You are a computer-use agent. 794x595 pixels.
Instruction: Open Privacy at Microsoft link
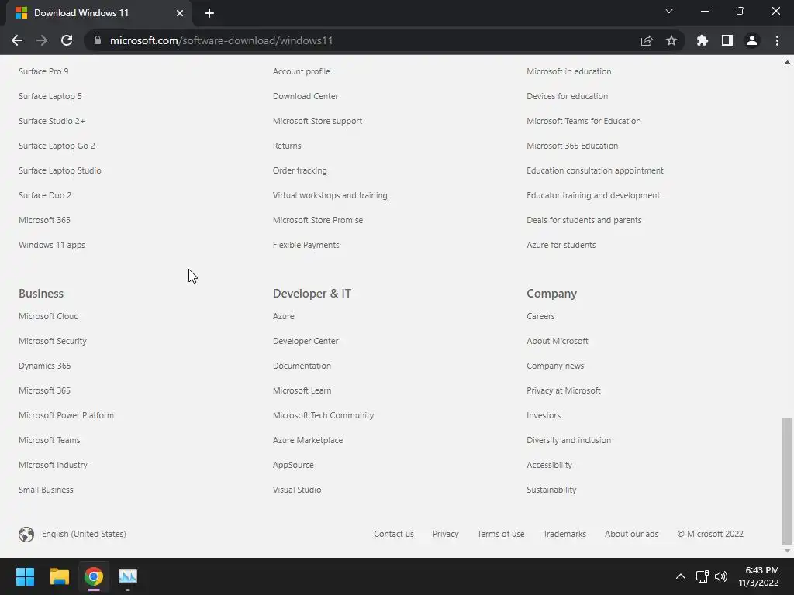(x=564, y=390)
